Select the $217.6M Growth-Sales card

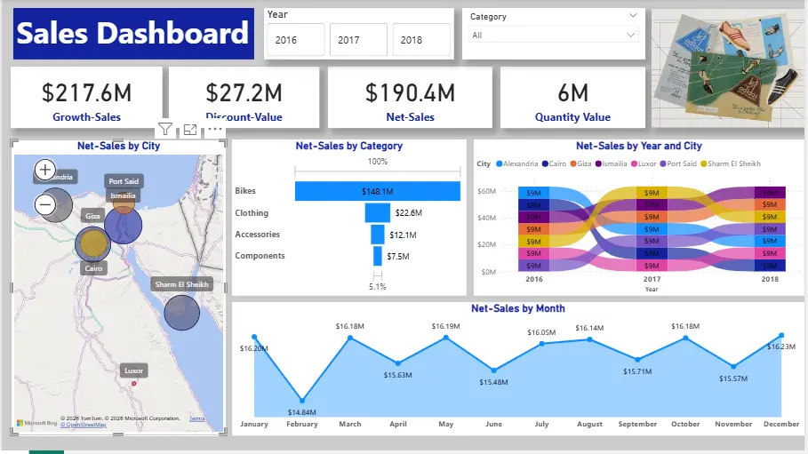pyautogui.click(x=86, y=98)
